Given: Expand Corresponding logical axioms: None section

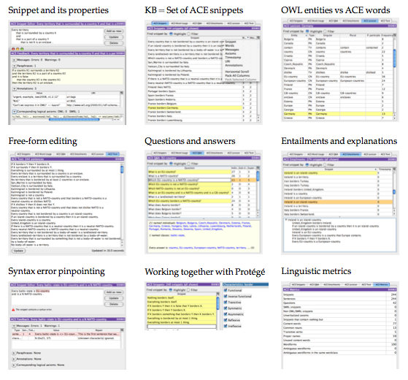Looking at the screenshot, I should [14, 365].
